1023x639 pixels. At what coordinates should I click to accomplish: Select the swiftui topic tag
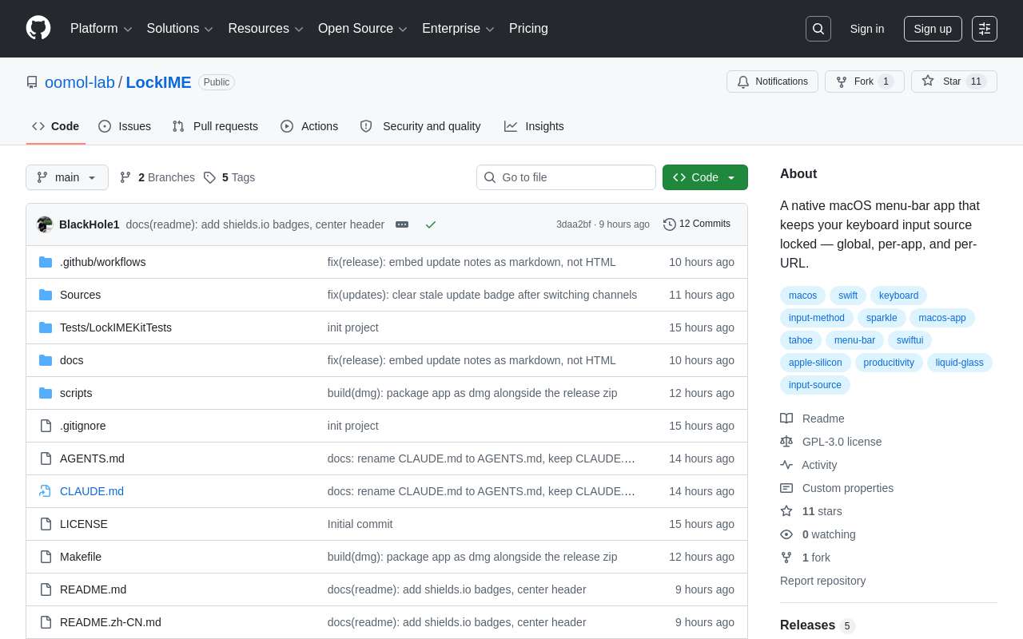[910, 340]
